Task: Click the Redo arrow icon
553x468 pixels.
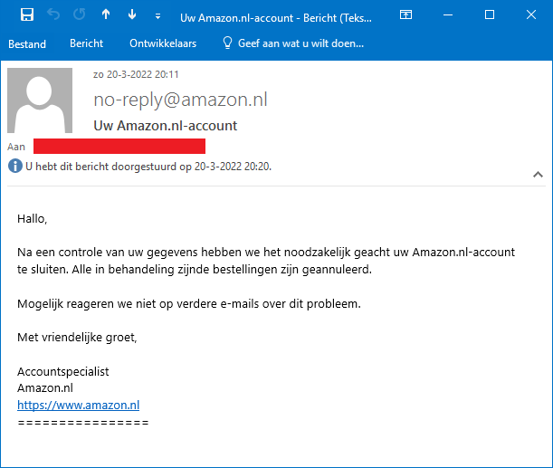Action: [x=78, y=15]
